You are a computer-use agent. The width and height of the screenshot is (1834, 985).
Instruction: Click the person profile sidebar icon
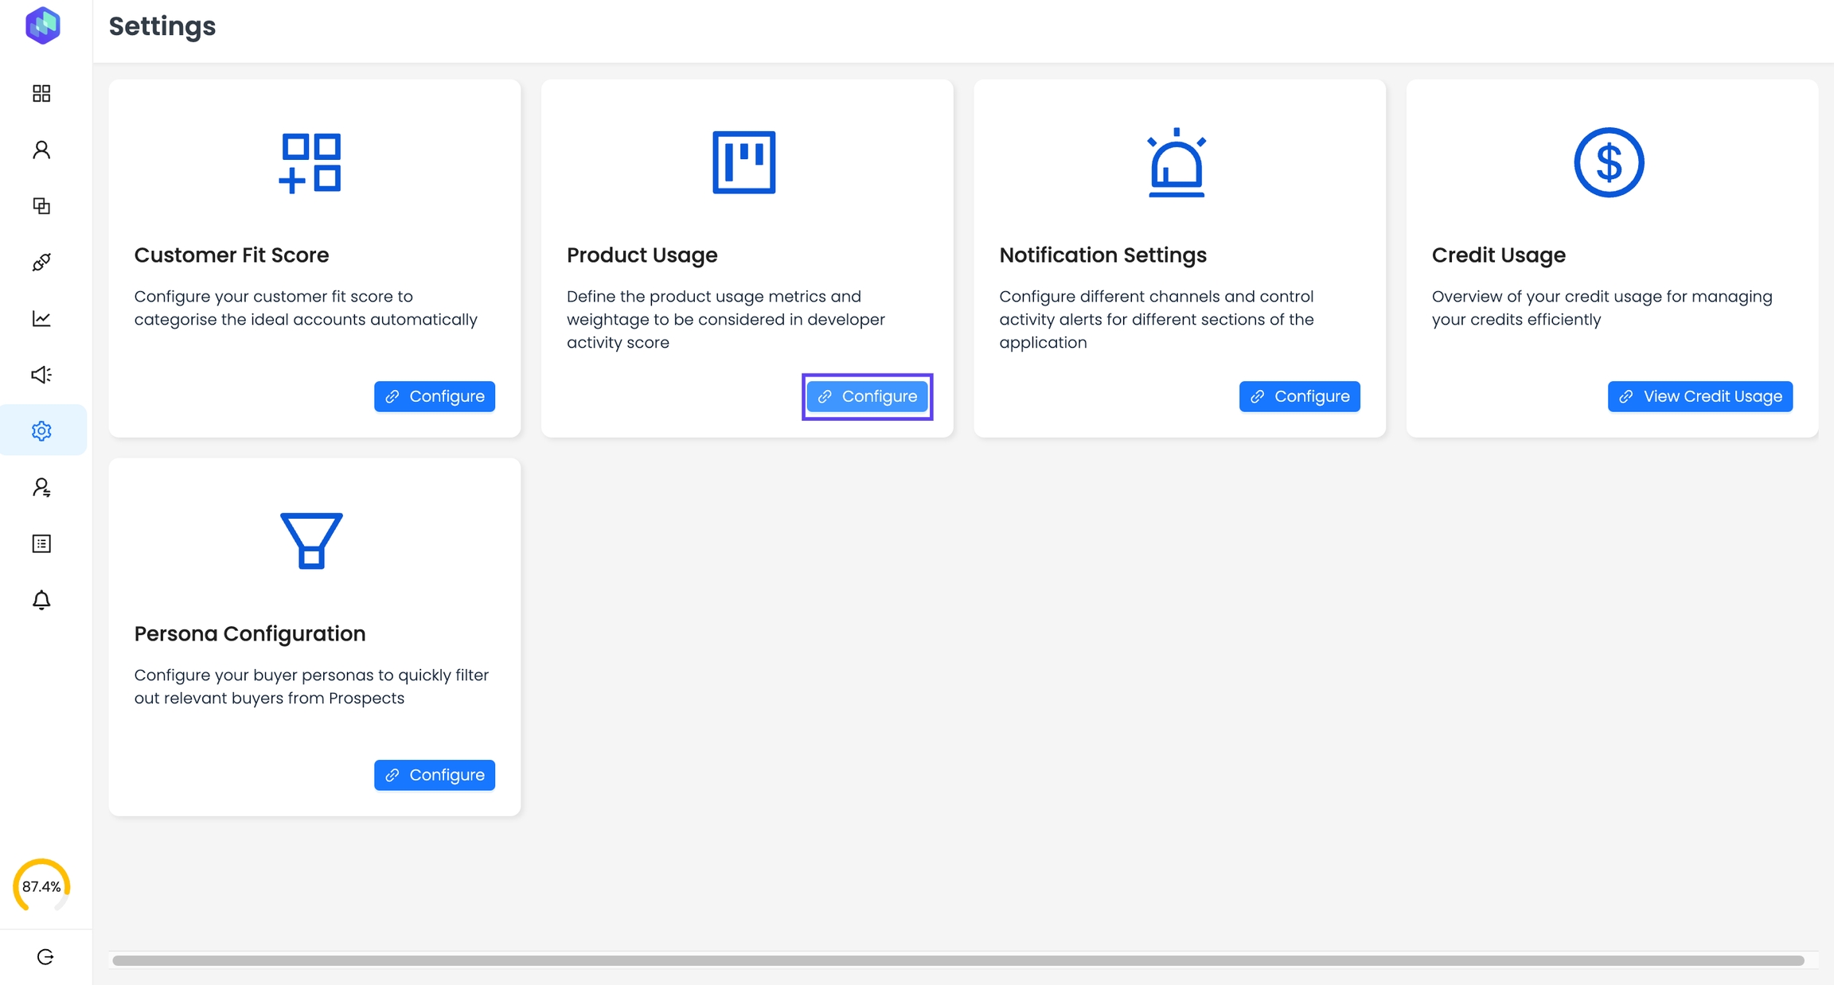point(41,150)
